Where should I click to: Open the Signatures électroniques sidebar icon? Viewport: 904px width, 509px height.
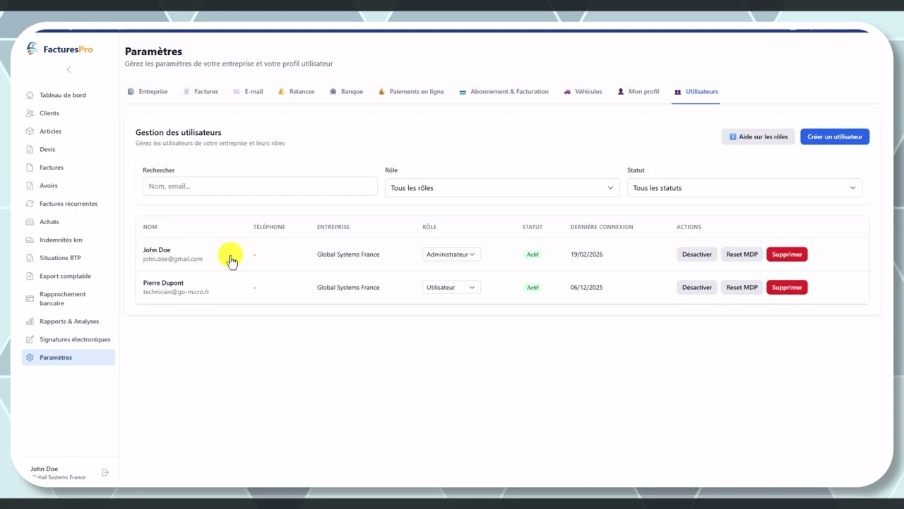(30, 339)
